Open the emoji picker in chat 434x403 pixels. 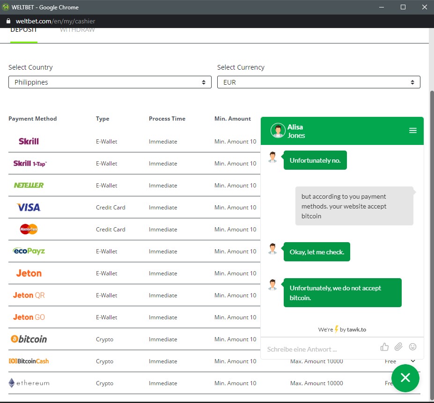(x=412, y=346)
